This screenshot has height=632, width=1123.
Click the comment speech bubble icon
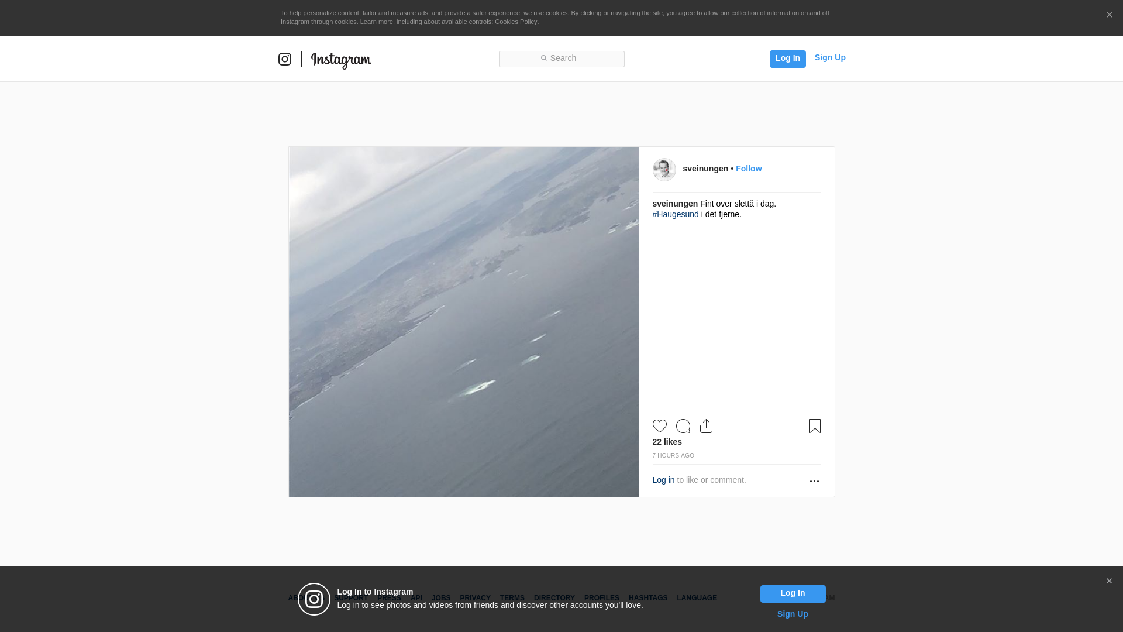click(683, 426)
